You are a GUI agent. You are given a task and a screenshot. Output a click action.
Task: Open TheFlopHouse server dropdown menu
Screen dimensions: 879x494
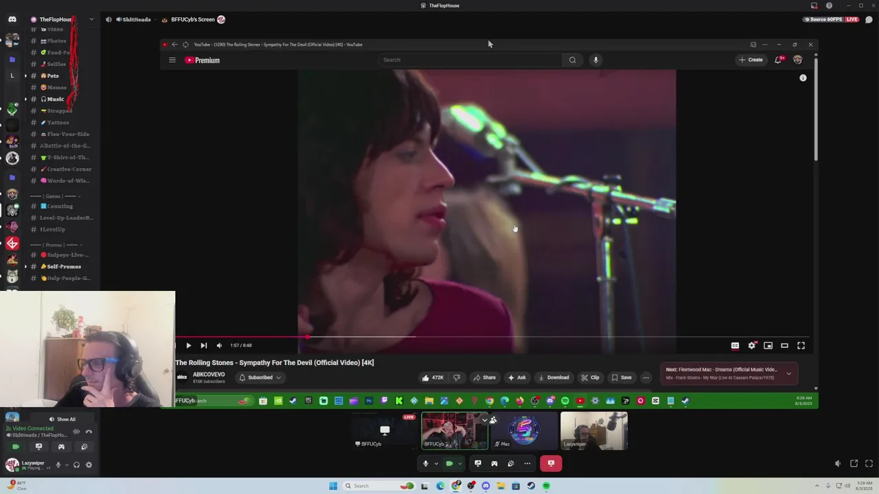[x=91, y=19]
